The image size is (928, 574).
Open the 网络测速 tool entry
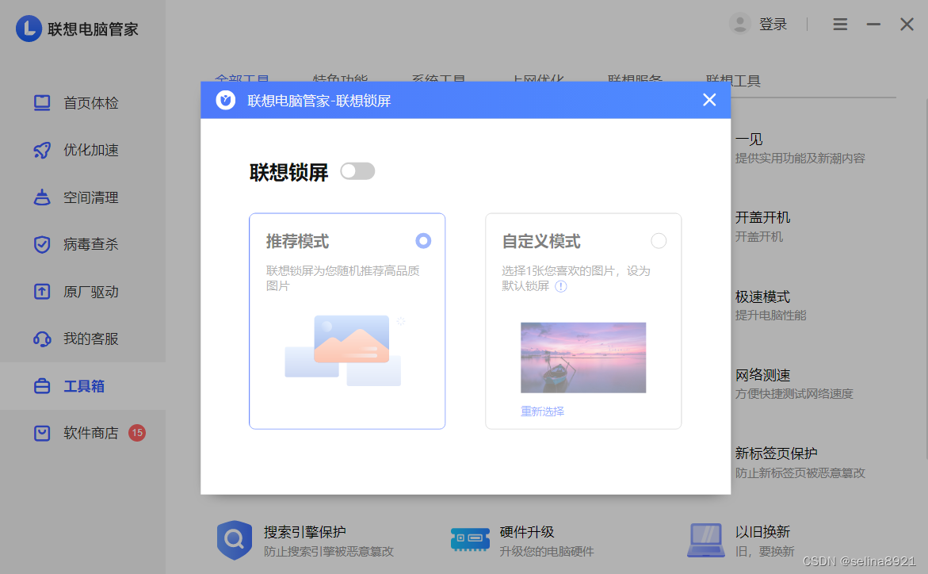pyautogui.click(x=794, y=384)
